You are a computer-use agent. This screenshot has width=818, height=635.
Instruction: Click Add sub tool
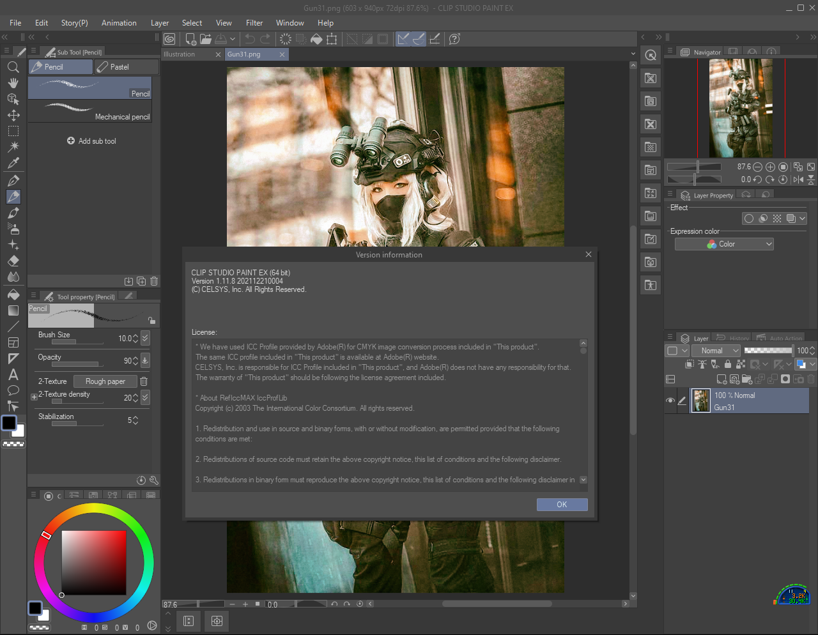(91, 141)
